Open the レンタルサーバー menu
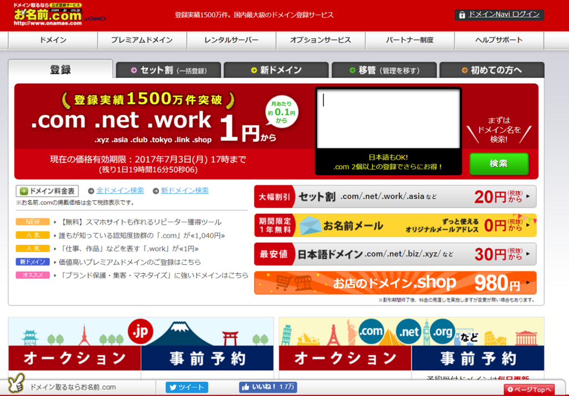 point(231,40)
